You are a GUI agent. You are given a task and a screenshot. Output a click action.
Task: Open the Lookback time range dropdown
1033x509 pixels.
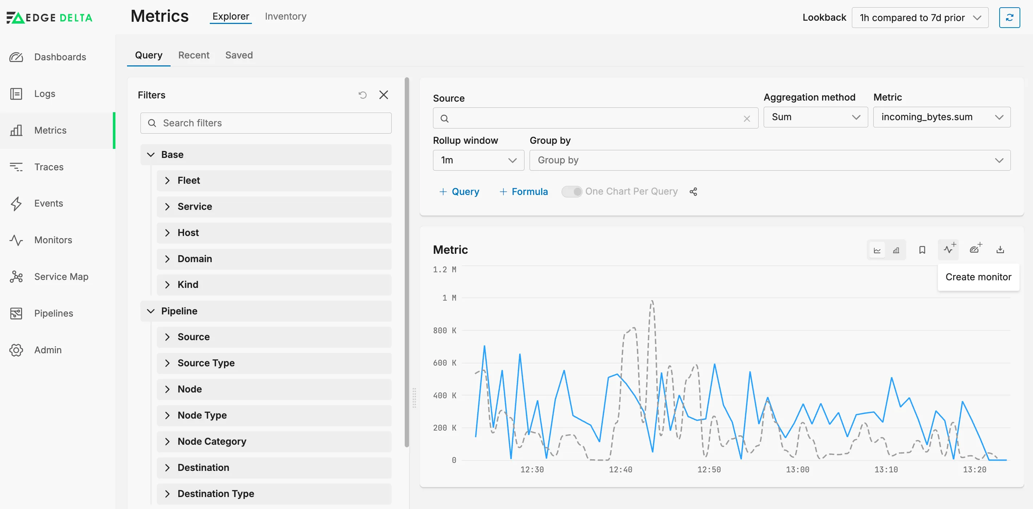click(x=920, y=18)
